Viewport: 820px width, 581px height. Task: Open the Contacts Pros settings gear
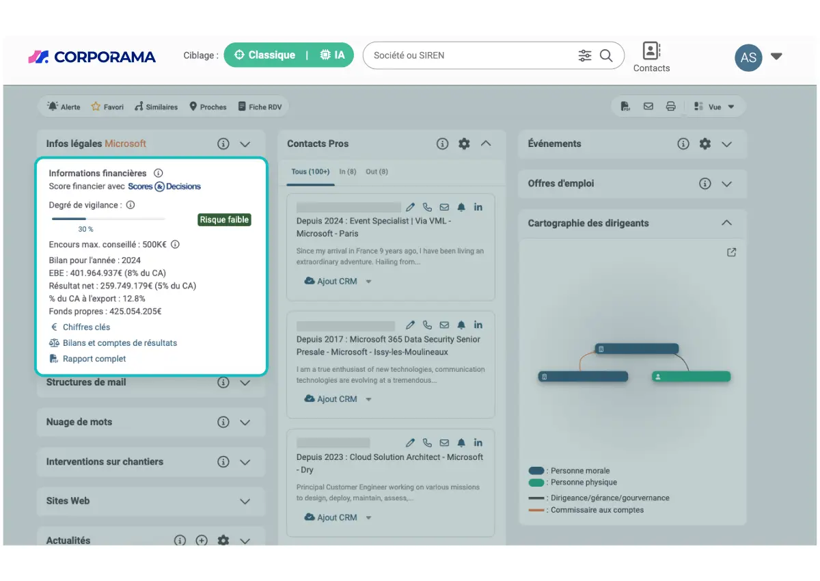point(464,144)
